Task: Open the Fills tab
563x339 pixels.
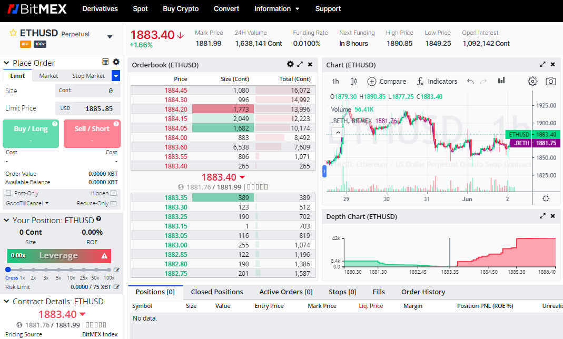Action: tap(379, 292)
